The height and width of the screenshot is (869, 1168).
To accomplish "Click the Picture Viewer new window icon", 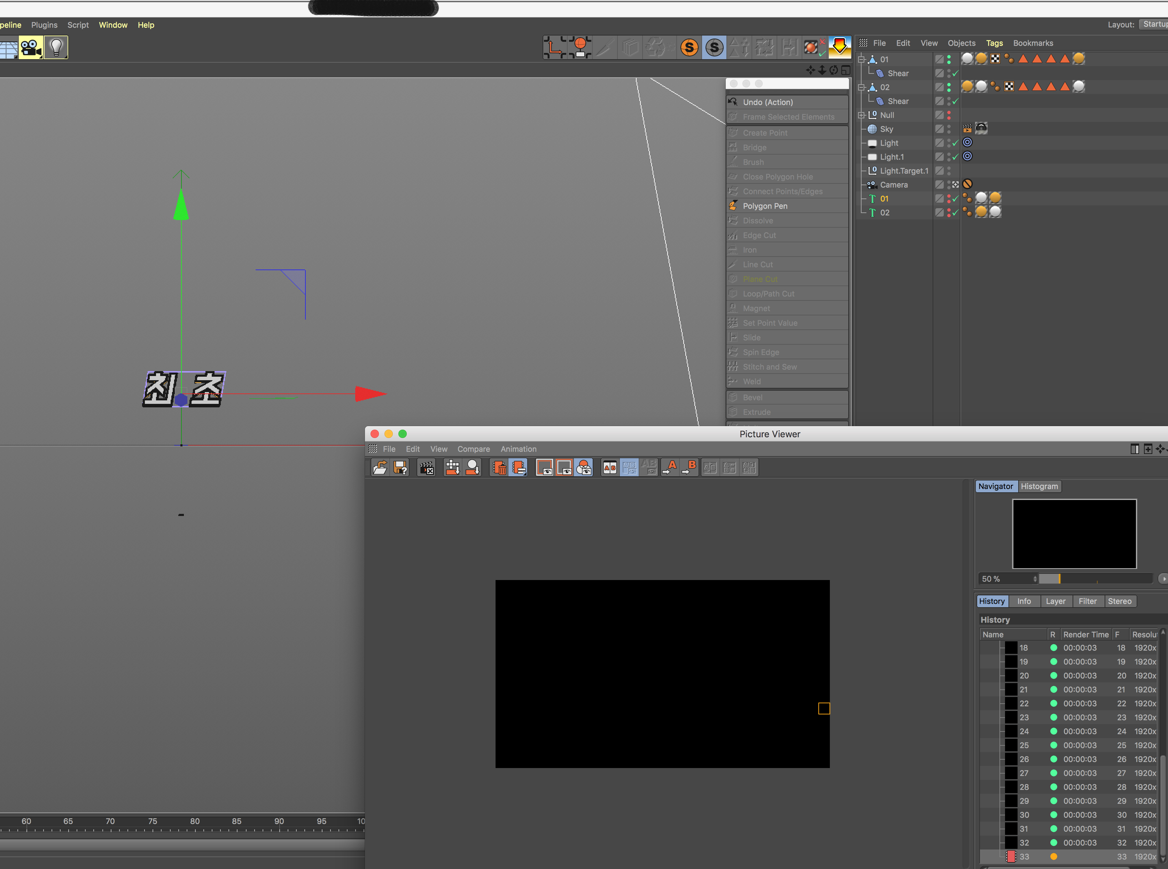I will (1148, 449).
